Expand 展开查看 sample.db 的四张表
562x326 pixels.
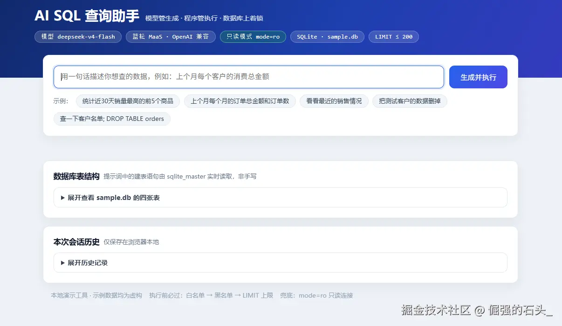pyautogui.click(x=281, y=198)
